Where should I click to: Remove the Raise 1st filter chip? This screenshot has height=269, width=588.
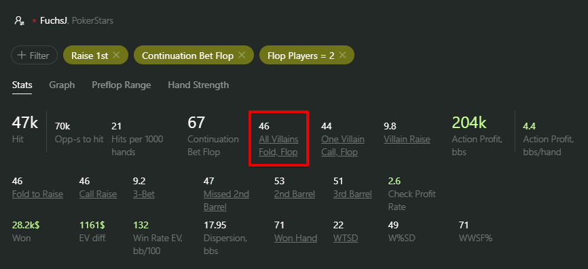pos(116,56)
